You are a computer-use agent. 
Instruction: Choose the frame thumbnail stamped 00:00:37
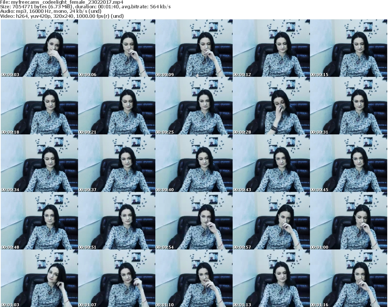click(x=117, y=163)
